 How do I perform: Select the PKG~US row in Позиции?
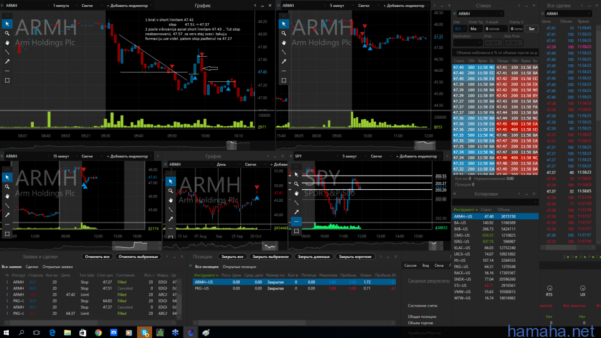click(294, 288)
